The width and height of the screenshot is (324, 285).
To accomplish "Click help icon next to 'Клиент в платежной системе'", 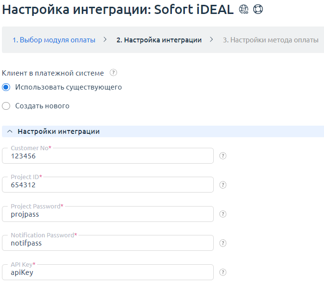I will click(x=113, y=73).
